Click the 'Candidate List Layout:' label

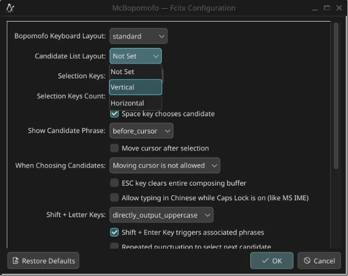[x=71, y=56]
